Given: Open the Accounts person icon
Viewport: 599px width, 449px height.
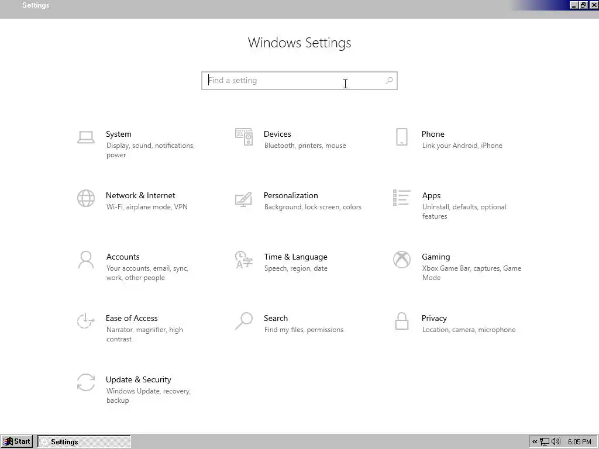Looking at the screenshot, I should click(x=86, y=260).
